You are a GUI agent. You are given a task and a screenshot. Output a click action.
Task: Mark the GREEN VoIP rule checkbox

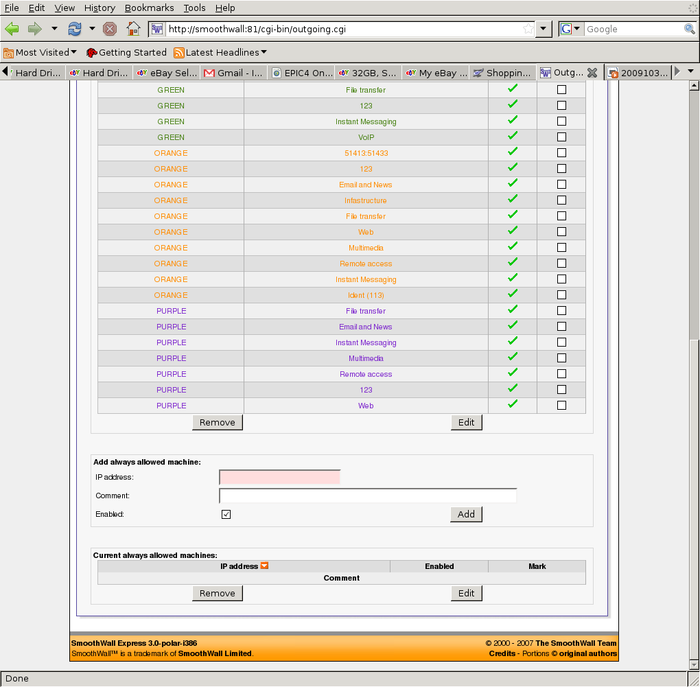pyautogui.click(x=561, y=137)
